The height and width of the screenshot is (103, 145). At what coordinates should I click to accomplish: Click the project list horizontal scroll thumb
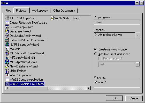pyautogui.click(x=28, y=88)
